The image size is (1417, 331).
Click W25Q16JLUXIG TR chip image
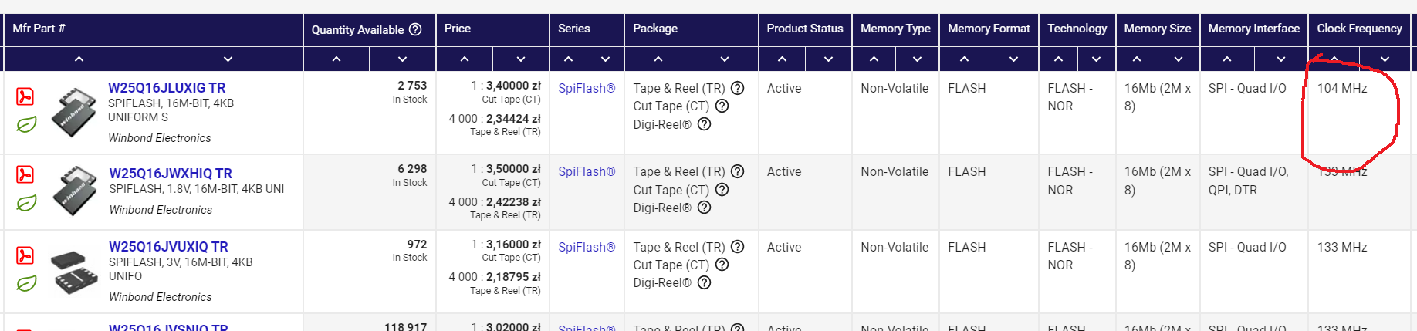pyautogui.click(x=73, y=113)
